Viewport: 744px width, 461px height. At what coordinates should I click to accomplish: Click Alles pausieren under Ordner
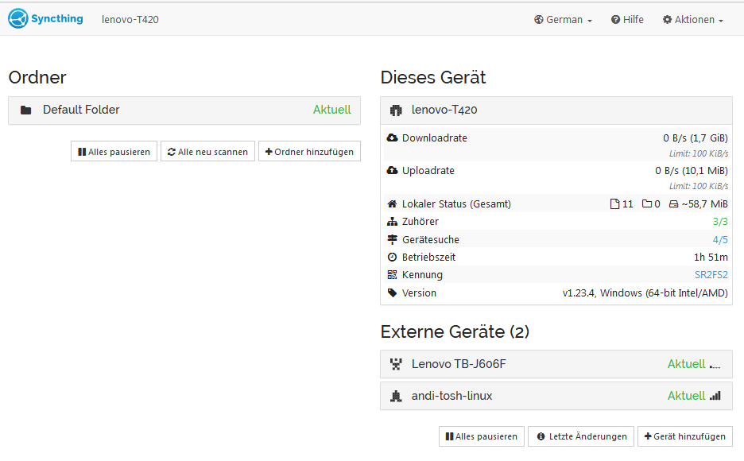[x=114, y=152]
